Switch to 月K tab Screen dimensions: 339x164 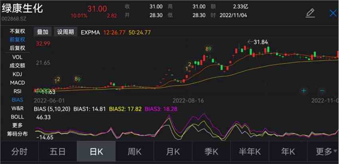173,152
